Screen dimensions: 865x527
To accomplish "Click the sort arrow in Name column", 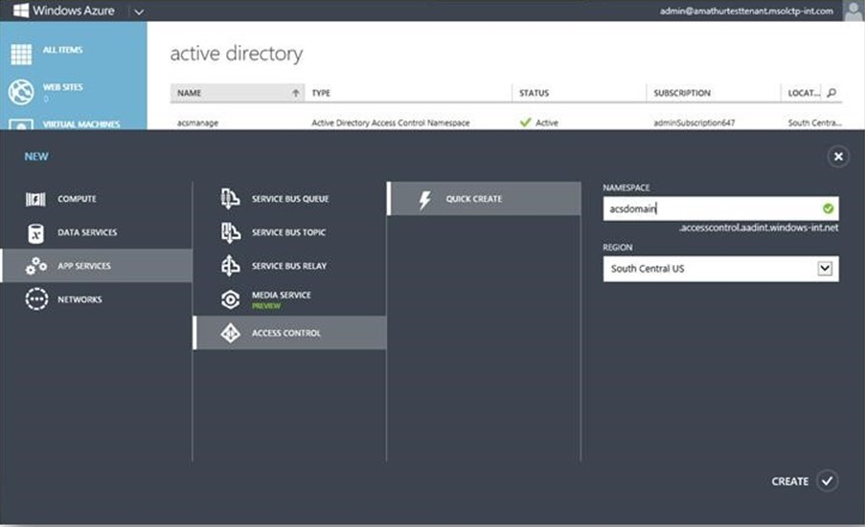I will click(296, 93).
